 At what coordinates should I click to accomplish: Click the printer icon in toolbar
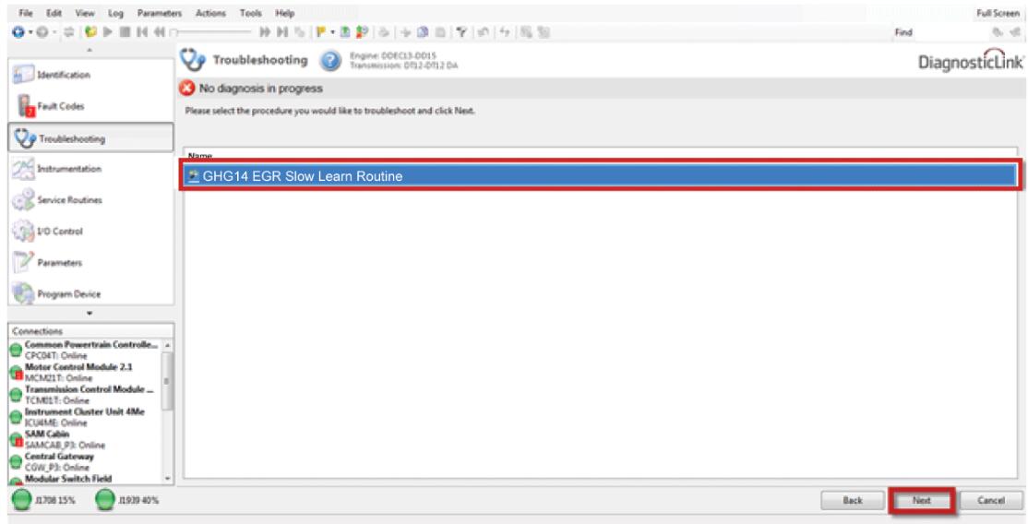384,32
